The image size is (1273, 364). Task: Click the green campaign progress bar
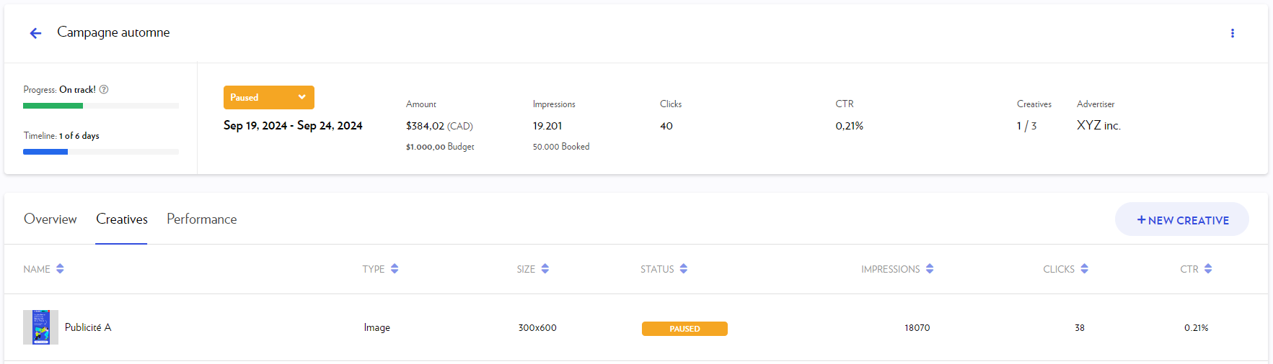53,106
